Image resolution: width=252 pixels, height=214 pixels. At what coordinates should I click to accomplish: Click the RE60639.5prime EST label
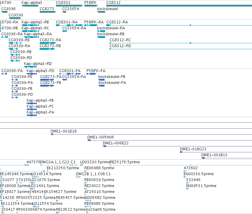[99, 180]
